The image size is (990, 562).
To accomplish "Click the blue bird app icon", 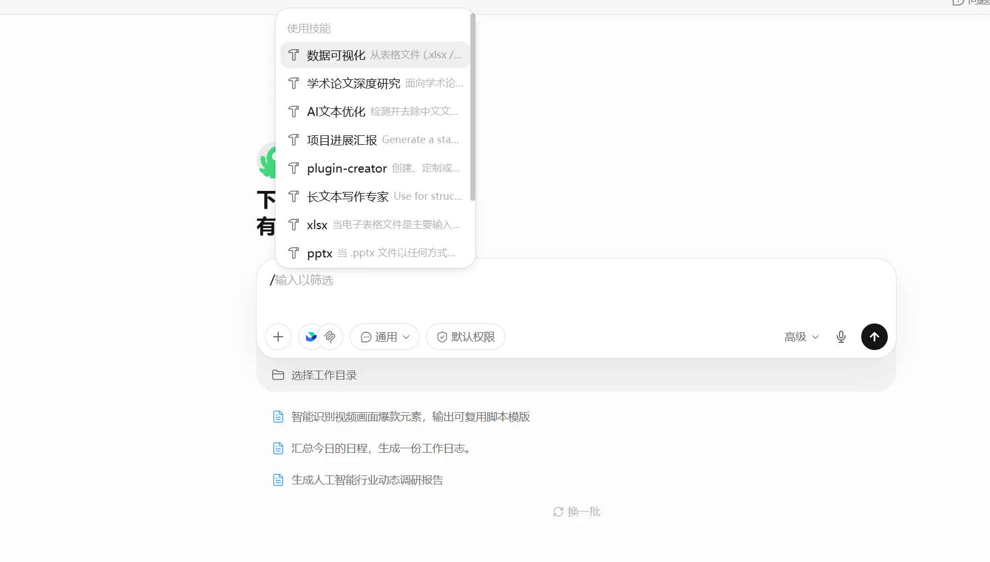I will coord(311,337).
